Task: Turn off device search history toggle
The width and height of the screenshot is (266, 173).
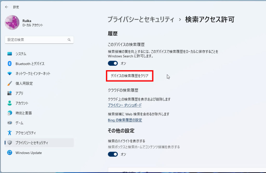Action: coord(113,63)
